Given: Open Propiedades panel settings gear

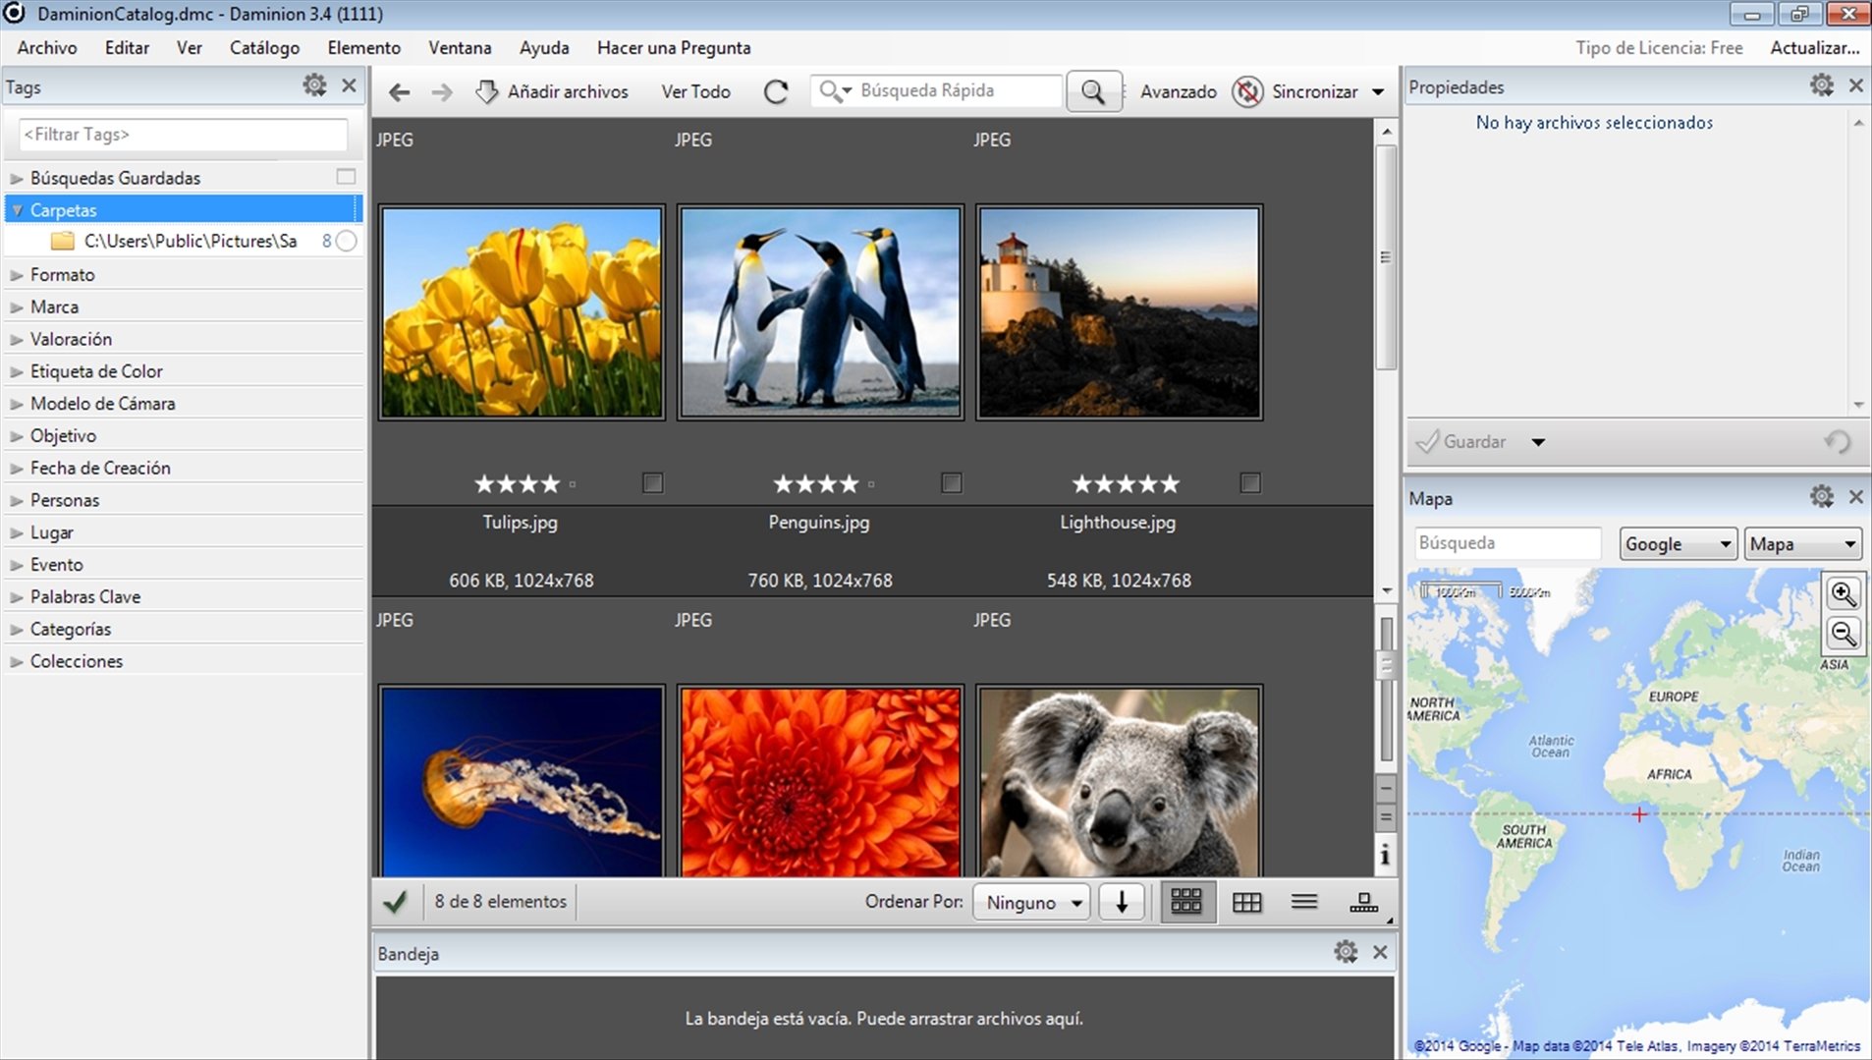Looking at the screenshot, I should click(1822, 85).
